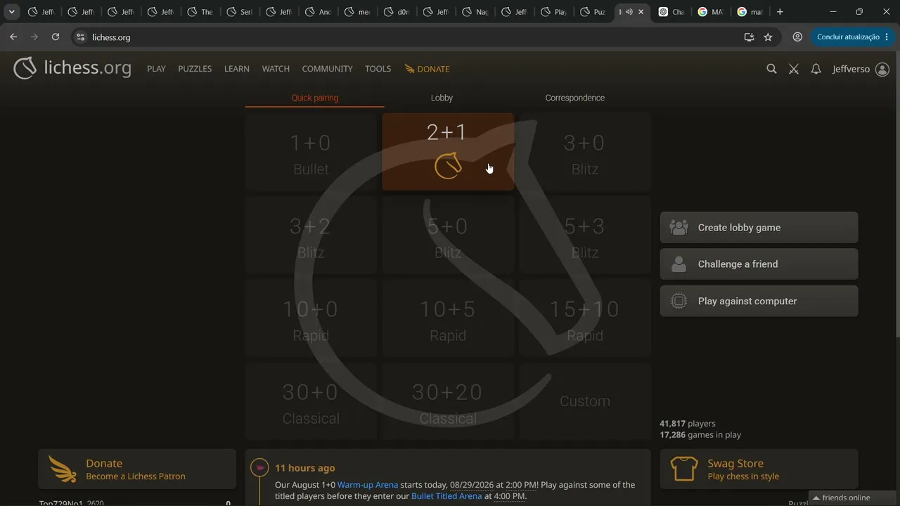Start a 3+2 Blitz game
This screenshot has width=900, height=506.
pyautogui.click(x=311, y=235)
